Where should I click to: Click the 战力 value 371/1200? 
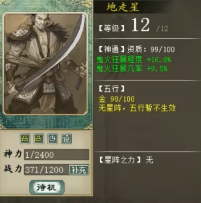44,170
